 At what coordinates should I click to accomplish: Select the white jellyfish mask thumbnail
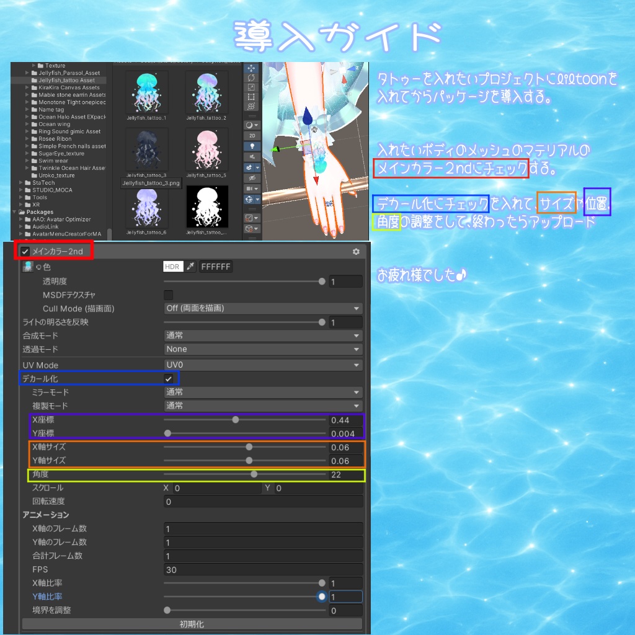[x=207, y=206]
